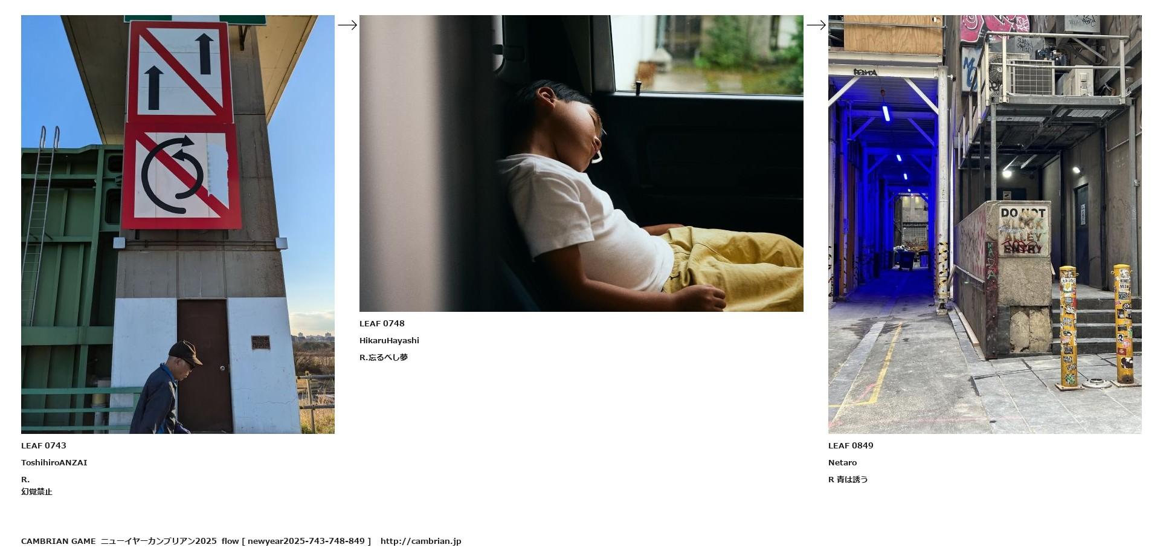Viewport: 1163px width, 556px height.
Task: Open the sleeping boy photo
Action: [x=581, y=163]
